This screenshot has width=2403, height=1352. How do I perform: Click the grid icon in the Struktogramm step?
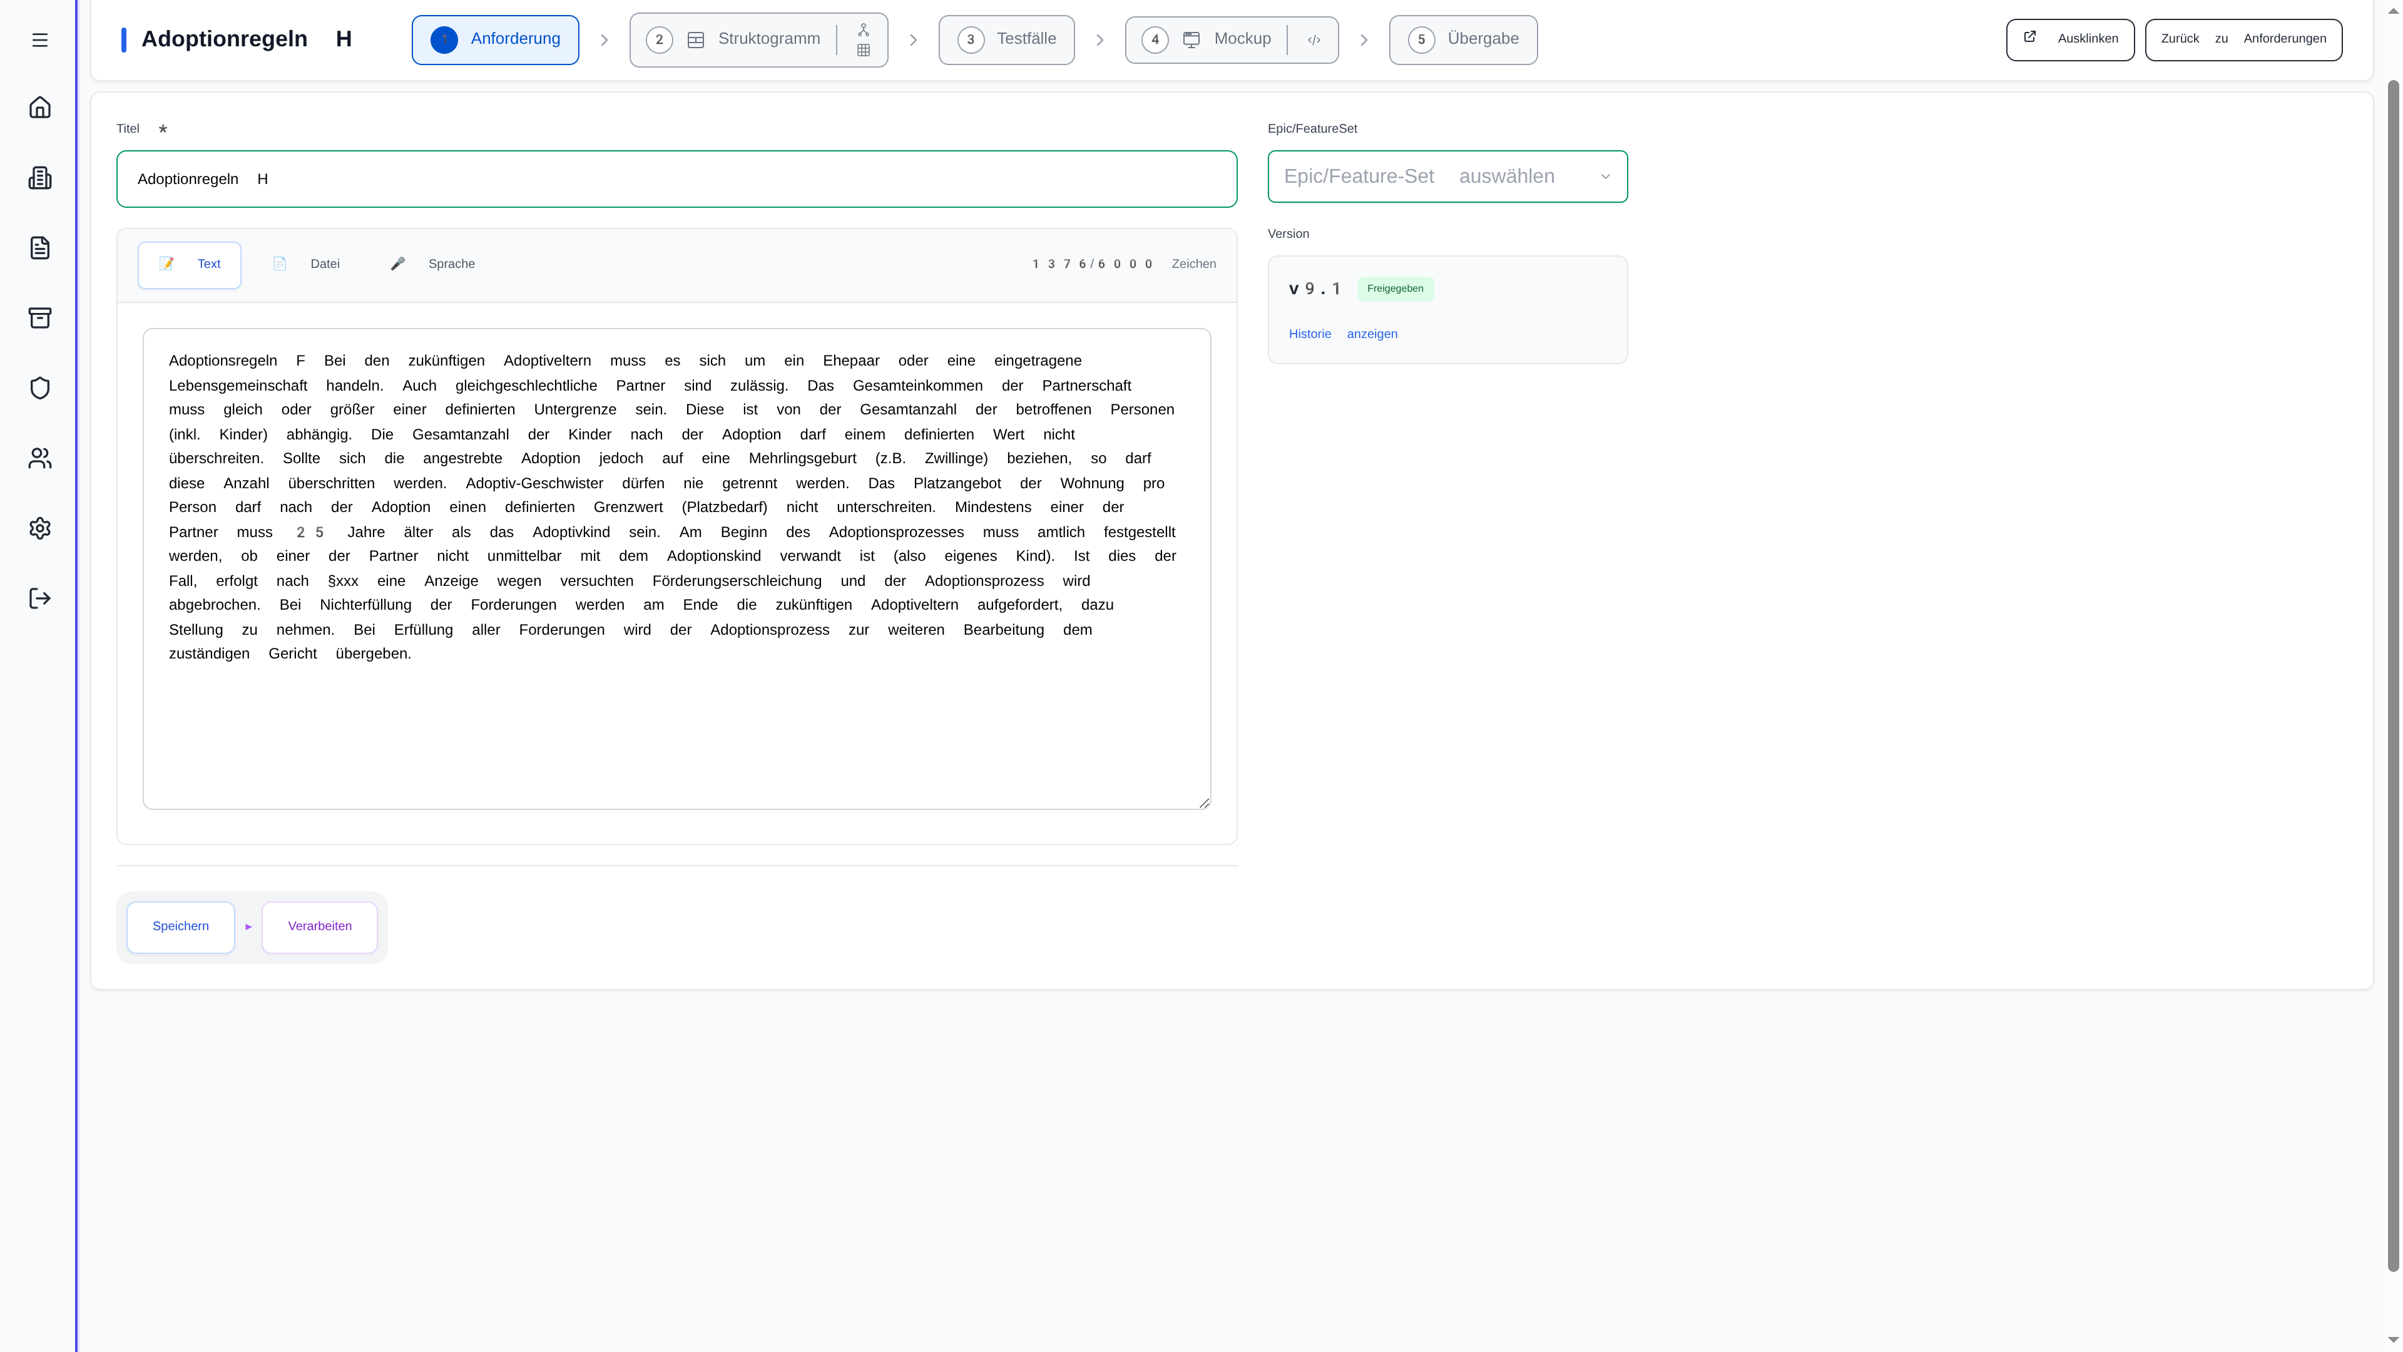point(863,51)
